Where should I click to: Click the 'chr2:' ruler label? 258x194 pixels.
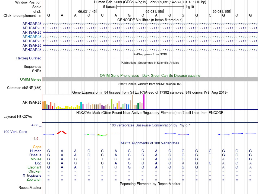click(37, 11)
